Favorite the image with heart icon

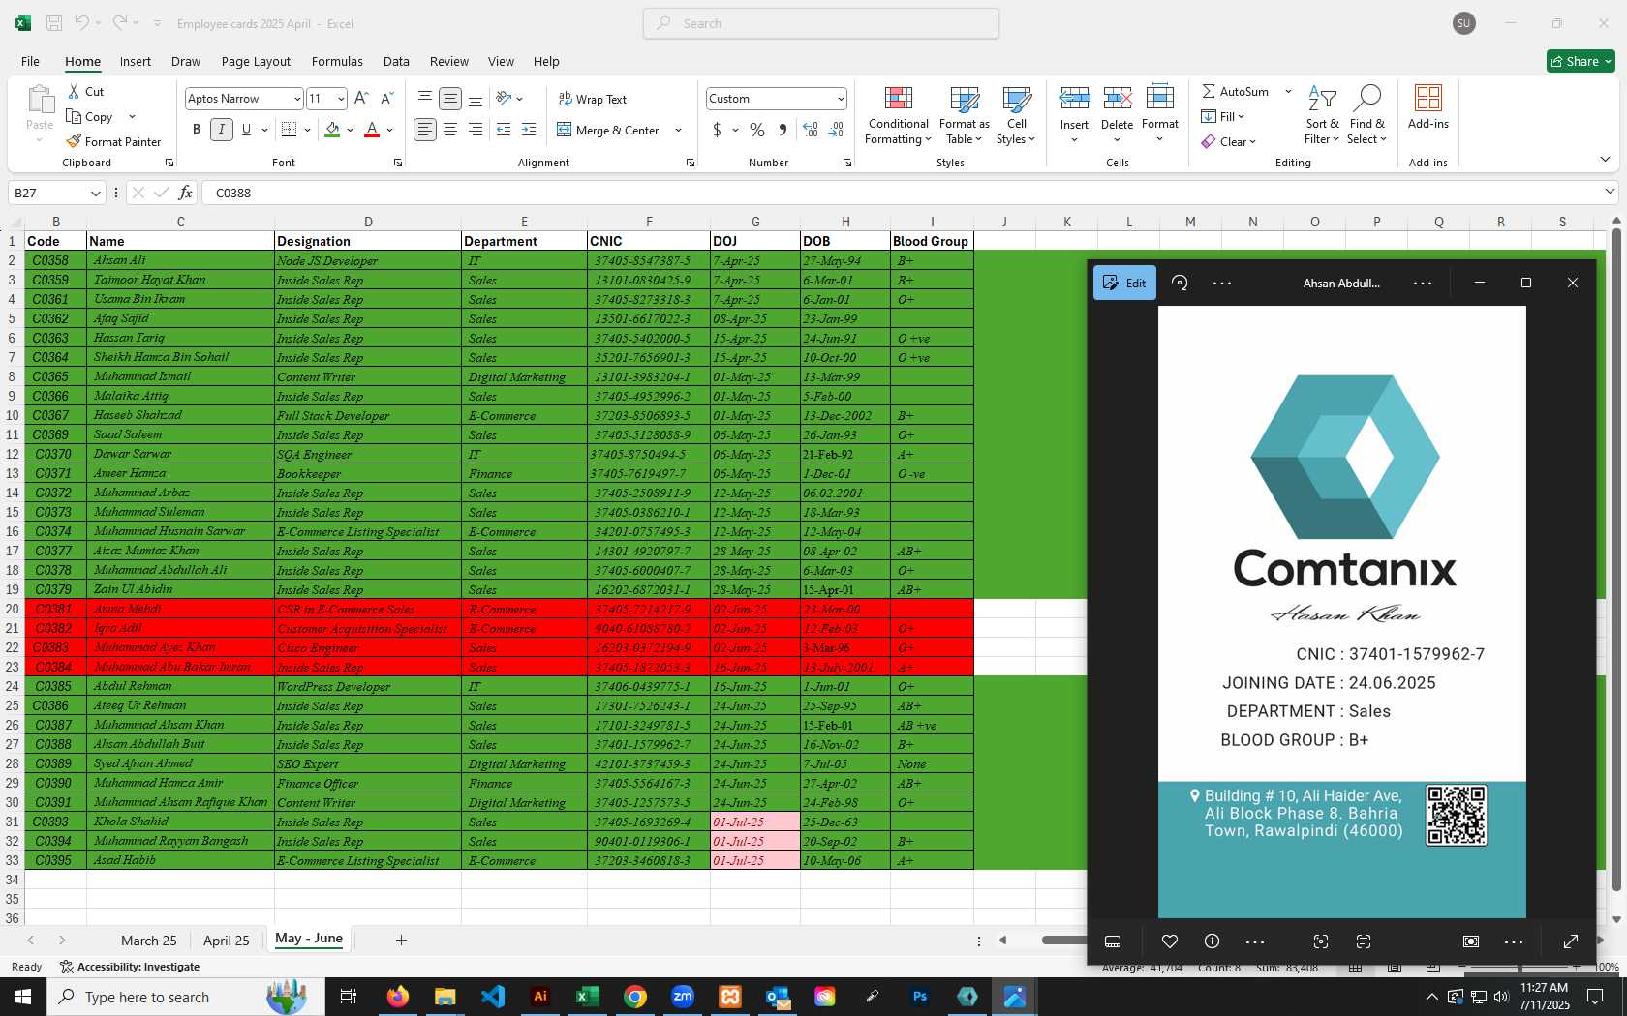(1170, 941)
